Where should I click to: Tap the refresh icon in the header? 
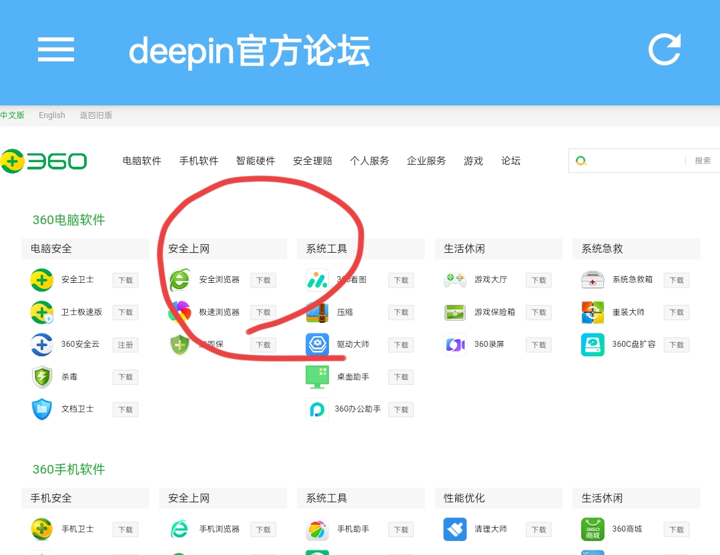(x=665, y=49)
